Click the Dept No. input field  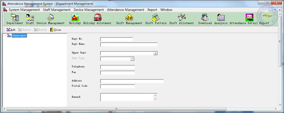click(x=116, y=39)
